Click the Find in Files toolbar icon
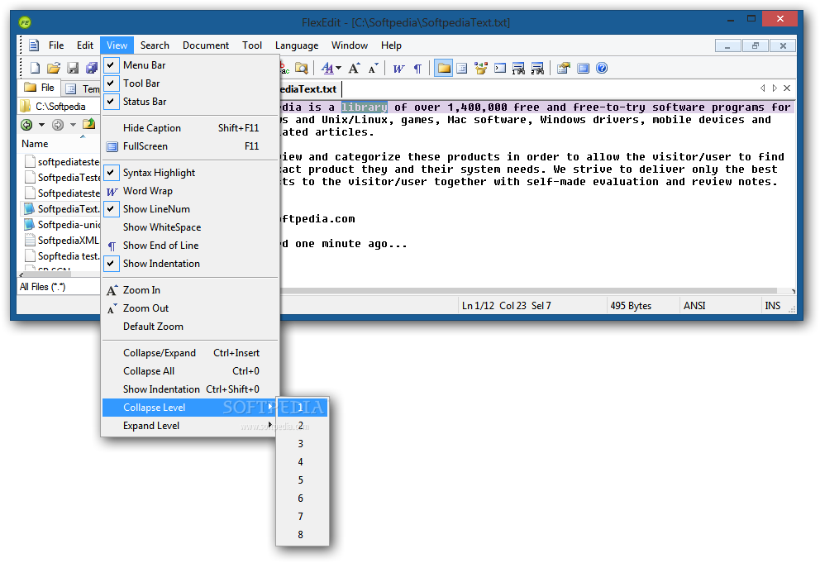The image size is (820, 563). pos(301,68)
